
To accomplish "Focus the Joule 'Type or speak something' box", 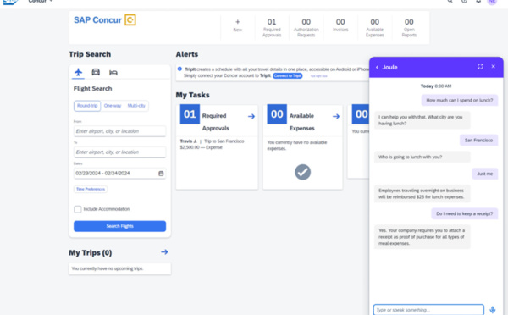I will tap(428, 309).
